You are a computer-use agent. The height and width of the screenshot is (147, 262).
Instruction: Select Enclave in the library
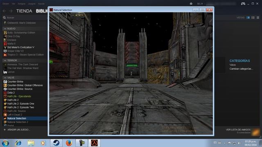coord(11,40)
